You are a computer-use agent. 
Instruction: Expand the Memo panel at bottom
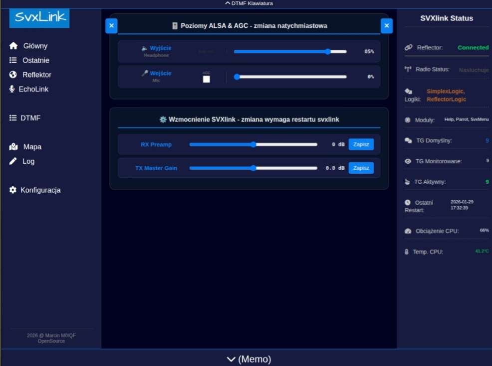(x=248, y=359)
